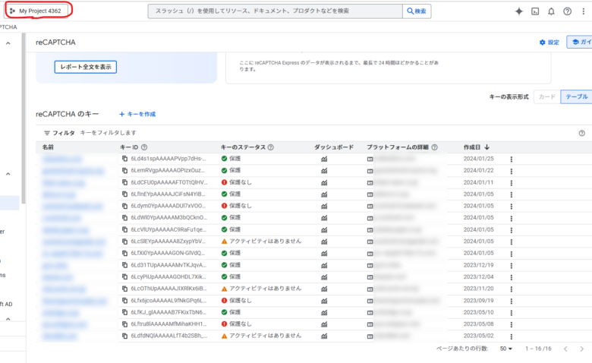592x363 pixels.
Task: Open dashboard chart for the 2023/12/19 key
Action: 324,265
